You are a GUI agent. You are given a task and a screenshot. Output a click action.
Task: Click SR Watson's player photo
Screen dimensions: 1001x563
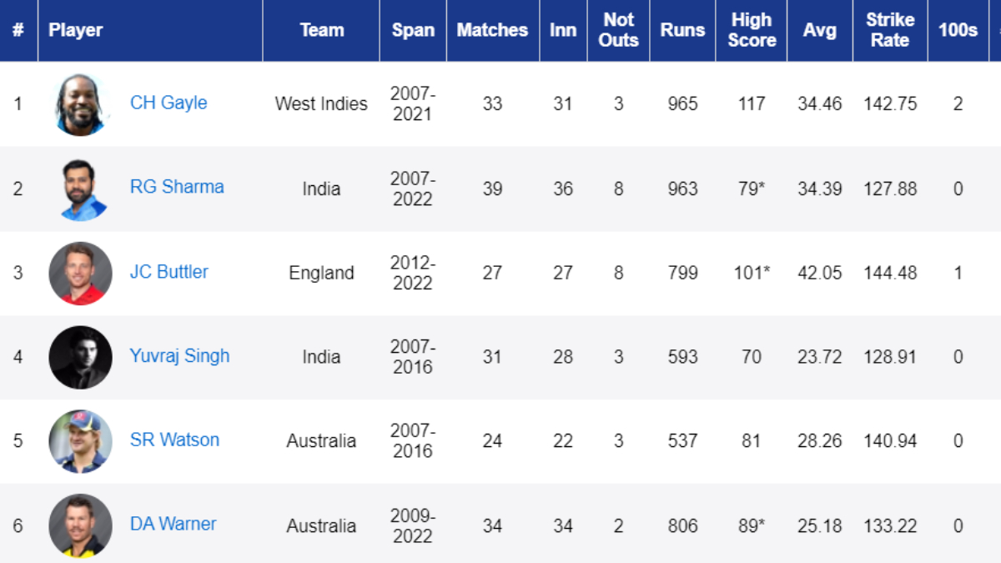(80, 441)
